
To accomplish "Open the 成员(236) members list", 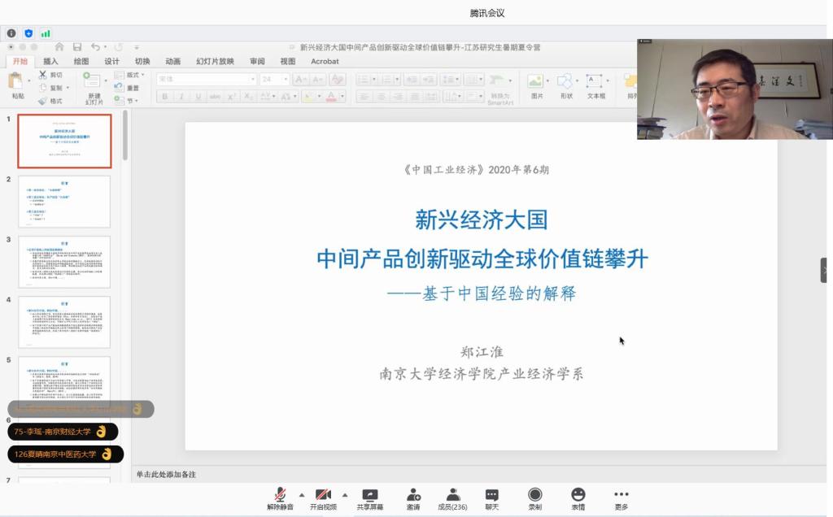I will pos(452,495).
